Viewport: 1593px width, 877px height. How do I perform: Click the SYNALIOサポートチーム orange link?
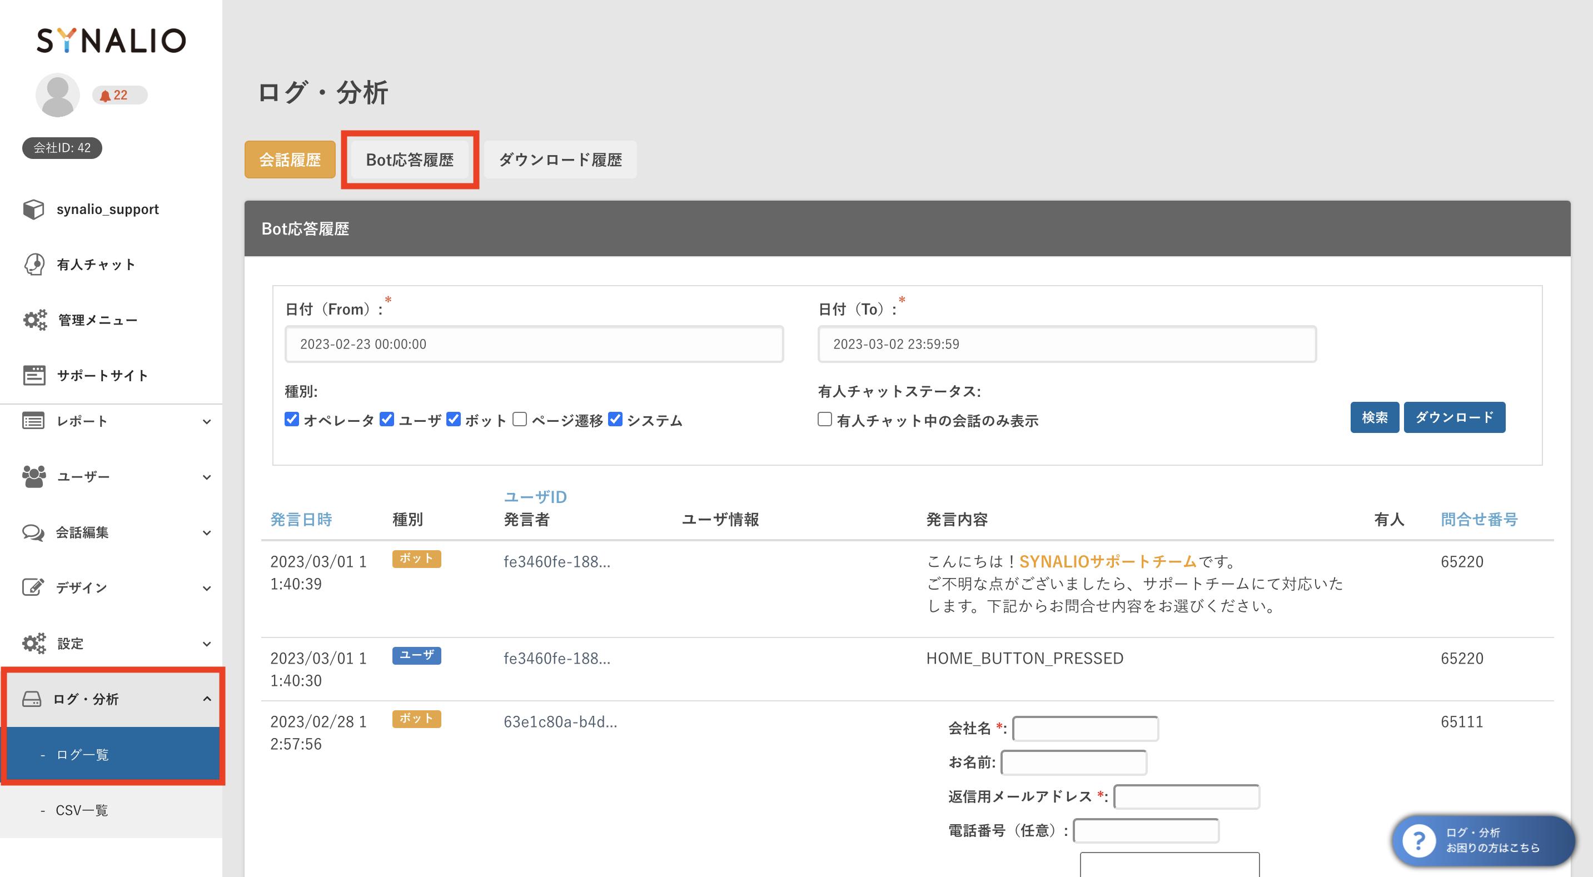1108,561
